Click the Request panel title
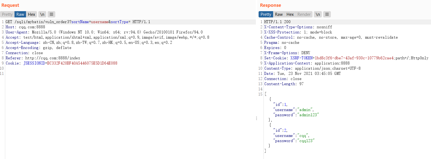The width and height of the screenshot is (431, 159). [10, 5]
